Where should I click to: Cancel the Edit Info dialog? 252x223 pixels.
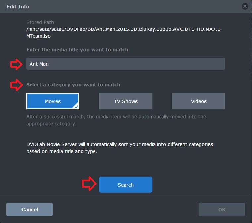tap(30, 209)
